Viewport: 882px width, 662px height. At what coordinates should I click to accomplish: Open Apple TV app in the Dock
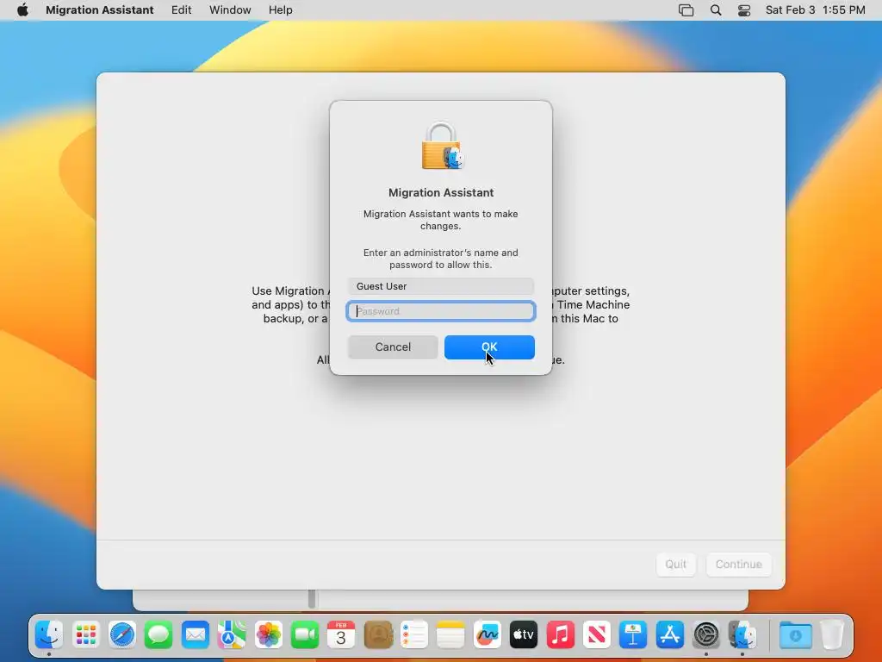point(524,635)
